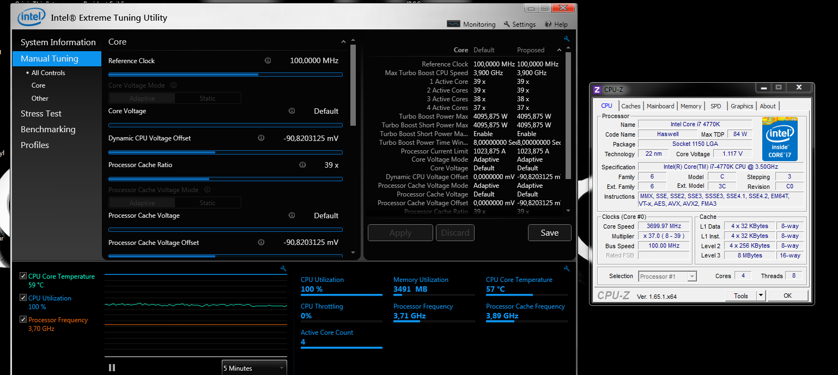Open CPU-Z Processor #1 selection dropdown
This screenshot has width=838, height=375.
pos(667,276)
